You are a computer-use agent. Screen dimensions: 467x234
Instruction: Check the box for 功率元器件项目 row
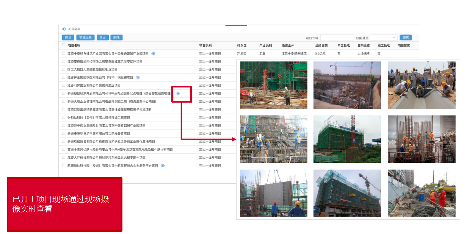(64, 133)
